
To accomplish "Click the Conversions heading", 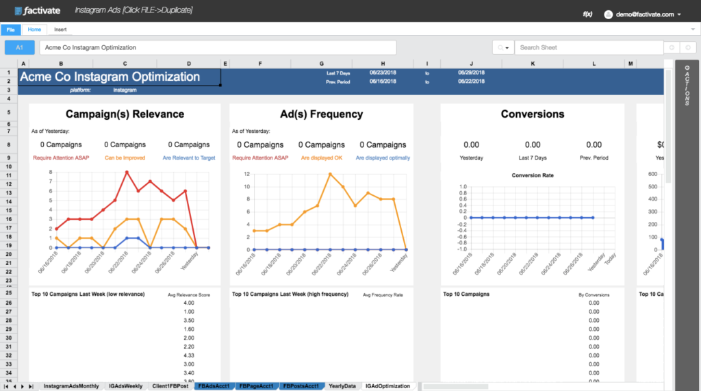I will (533, 114).
